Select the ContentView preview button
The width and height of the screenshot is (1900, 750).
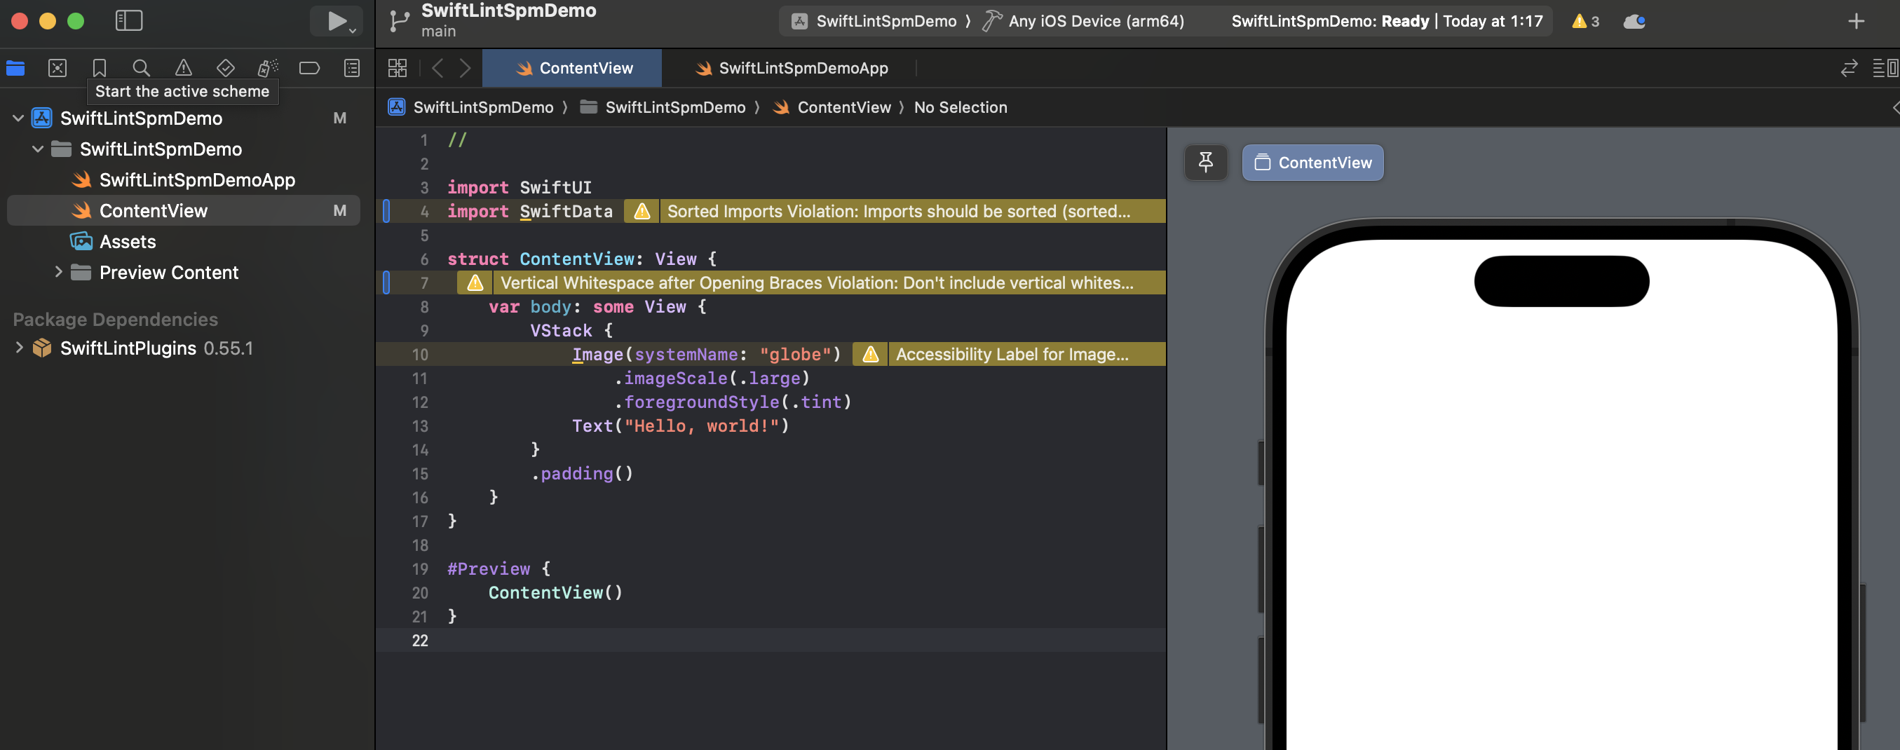point(1313,162)
